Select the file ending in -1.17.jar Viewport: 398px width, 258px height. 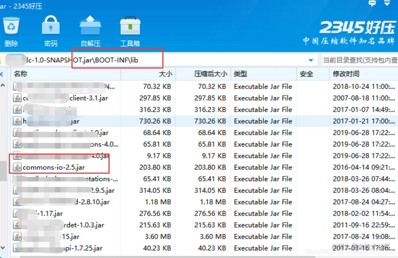[x=43, y=214]
